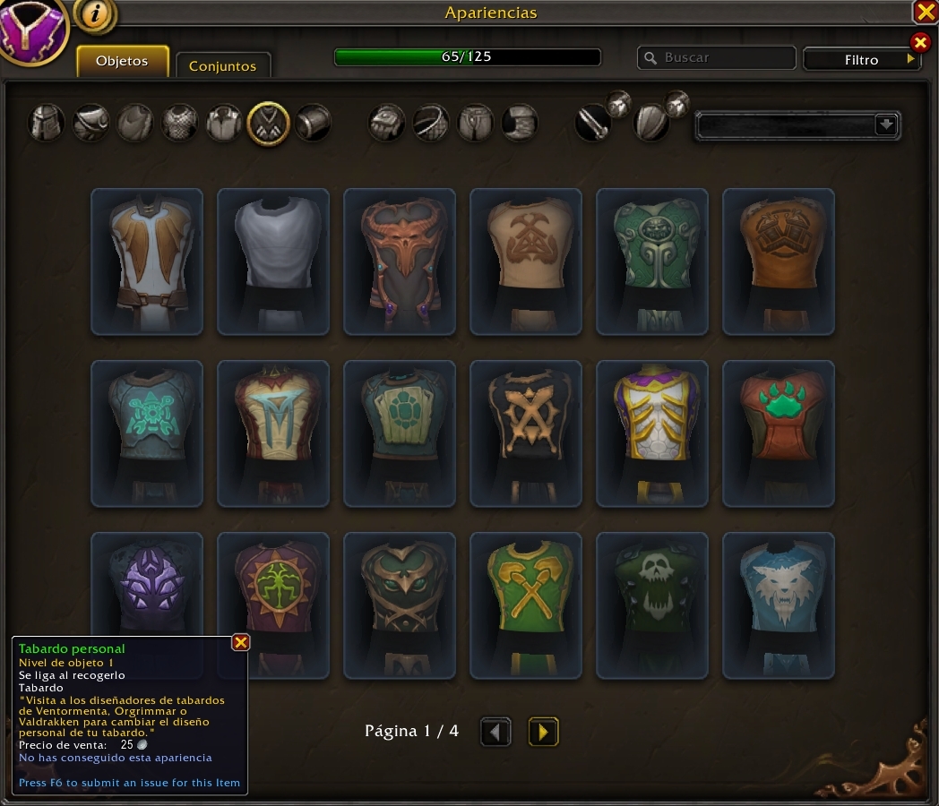Select the shoulder slot icon
939x806 pixels.
coord(90,123)
